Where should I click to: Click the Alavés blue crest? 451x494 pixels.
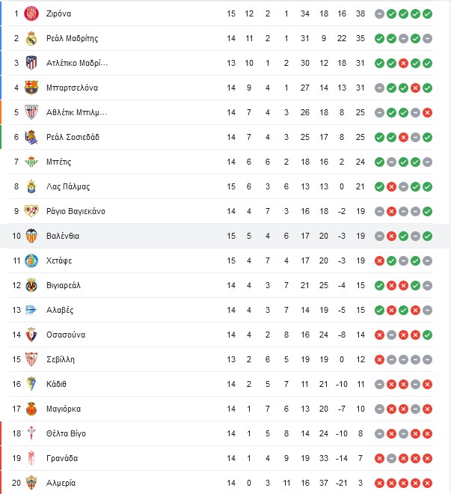coord(31,310)
